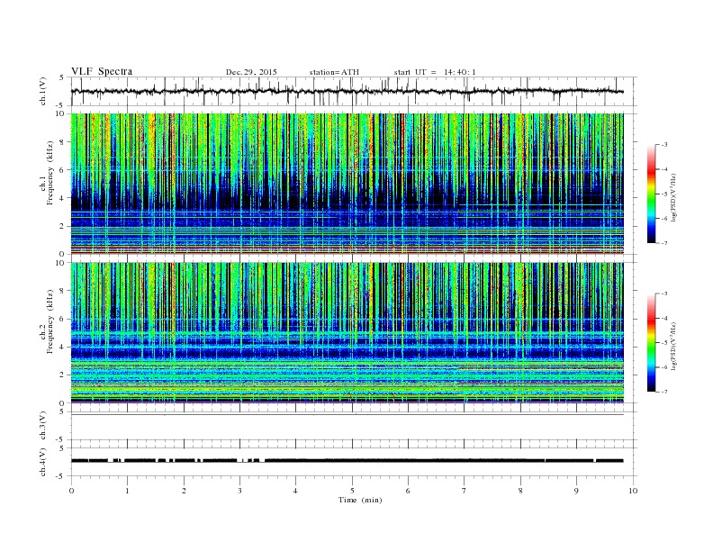Click the ch.1 spectrogram panel
This screenshot has width=713, height=551.
[x=347, y=184]
